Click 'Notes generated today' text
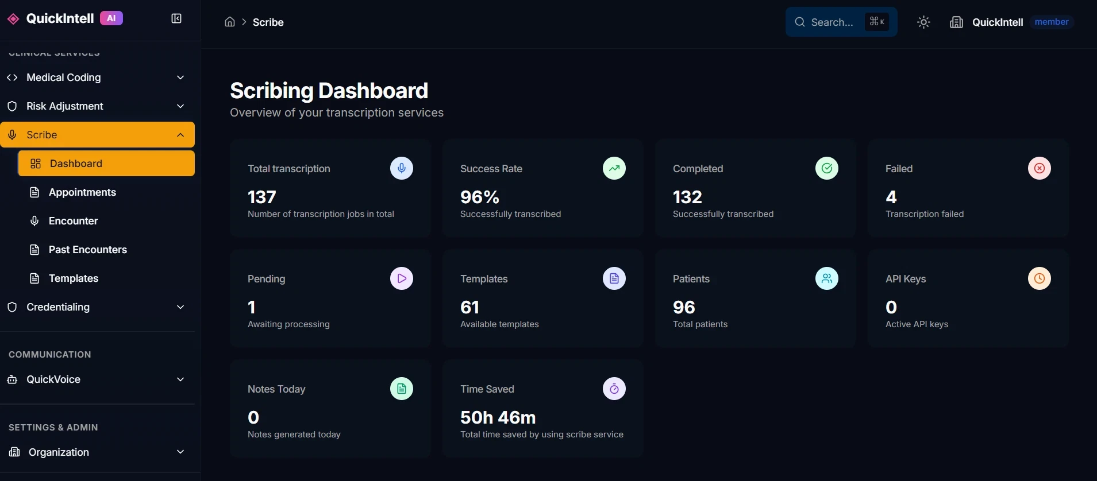The width and height of the screenshot is (1097, 481). 294,435
